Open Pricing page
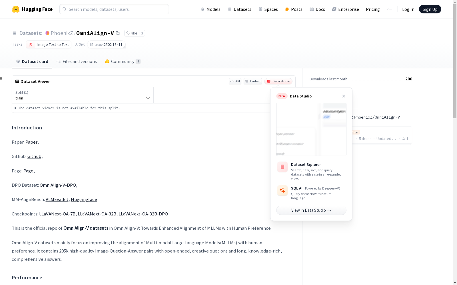Screen dimensions: 457x285 [x=373, y=9]
